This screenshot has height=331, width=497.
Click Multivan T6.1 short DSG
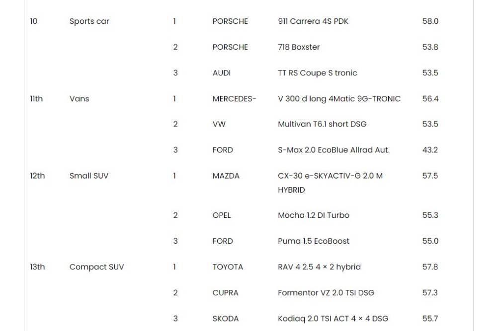[322, 124]
